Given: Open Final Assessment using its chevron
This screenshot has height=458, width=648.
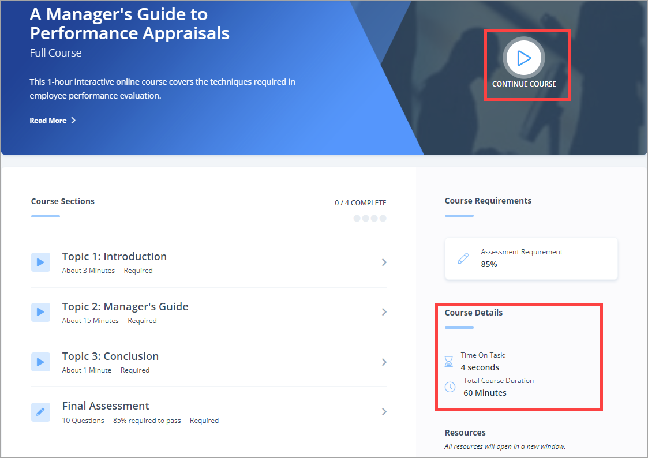Looking at the screenshot, I should 384,412.
